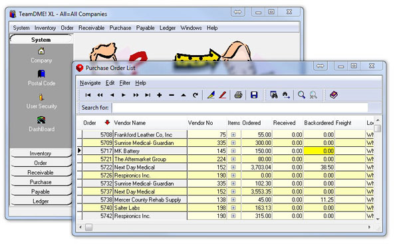This screenshot has width=399, height=244.
Task: Delete record with the minus icon
Action: point(172,96)
